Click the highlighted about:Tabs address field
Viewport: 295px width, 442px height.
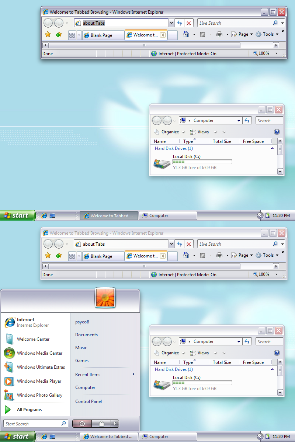pos(121,23)
